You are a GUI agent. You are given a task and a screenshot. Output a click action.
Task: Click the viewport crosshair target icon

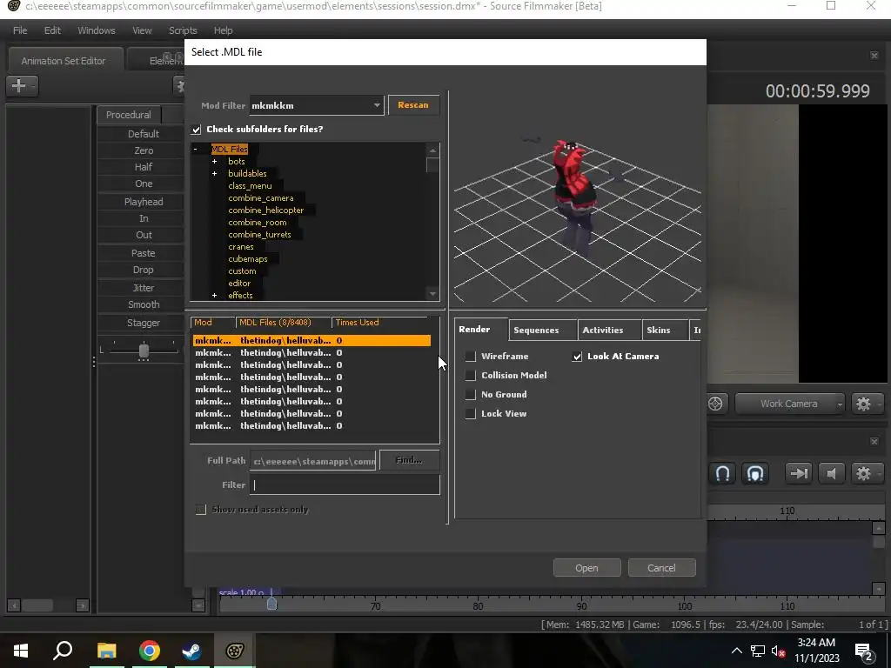pos(715,404)
